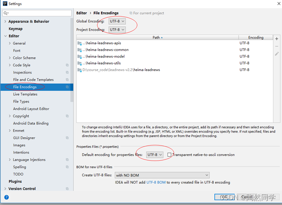This screenshot has width=282, height=205.
Task: Click the OK button
Action: click(x=224, y=197)
